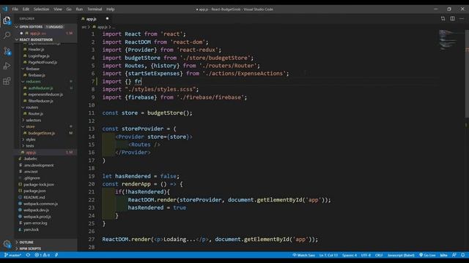Open yarn.lock in explorer
469x263 pixels.
(x=31, y=229)
